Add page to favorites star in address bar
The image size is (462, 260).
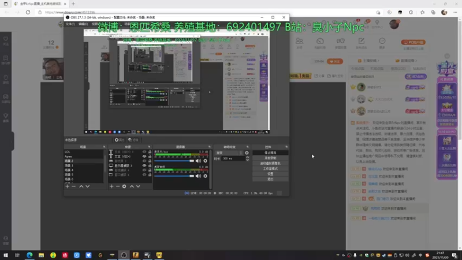click(x=378, y=12)
